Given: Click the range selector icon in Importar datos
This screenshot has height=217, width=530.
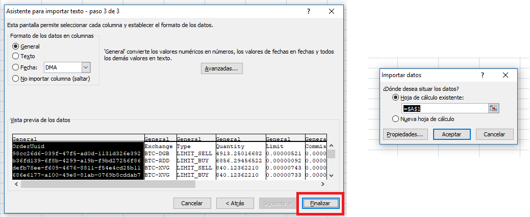Looking at the screenshot, I should pos(494,108).
